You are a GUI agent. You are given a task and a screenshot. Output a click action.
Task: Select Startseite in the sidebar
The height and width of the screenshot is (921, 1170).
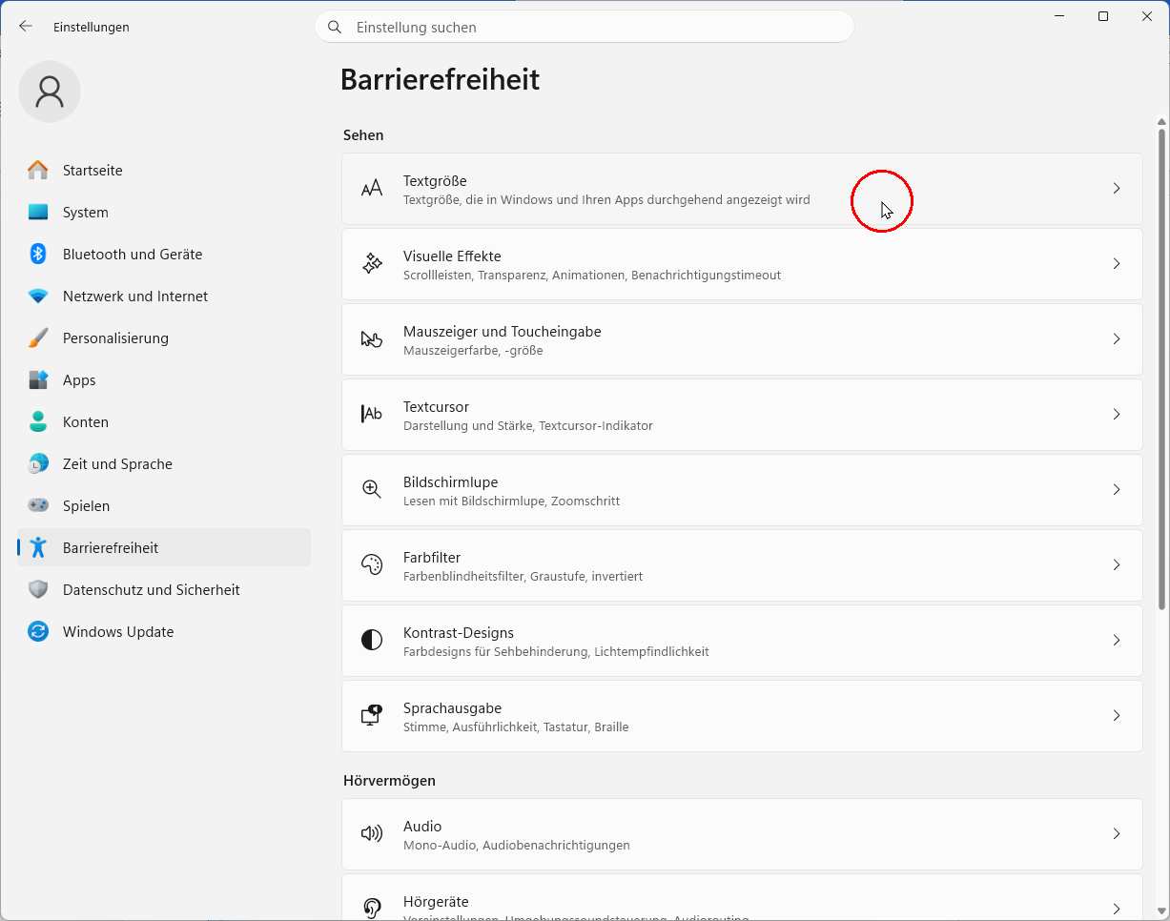[164, 171]
